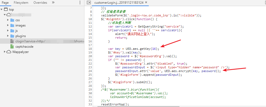Close the customerLogin.js editor tab
Viewport: 266px width, 107px height.
146,3
